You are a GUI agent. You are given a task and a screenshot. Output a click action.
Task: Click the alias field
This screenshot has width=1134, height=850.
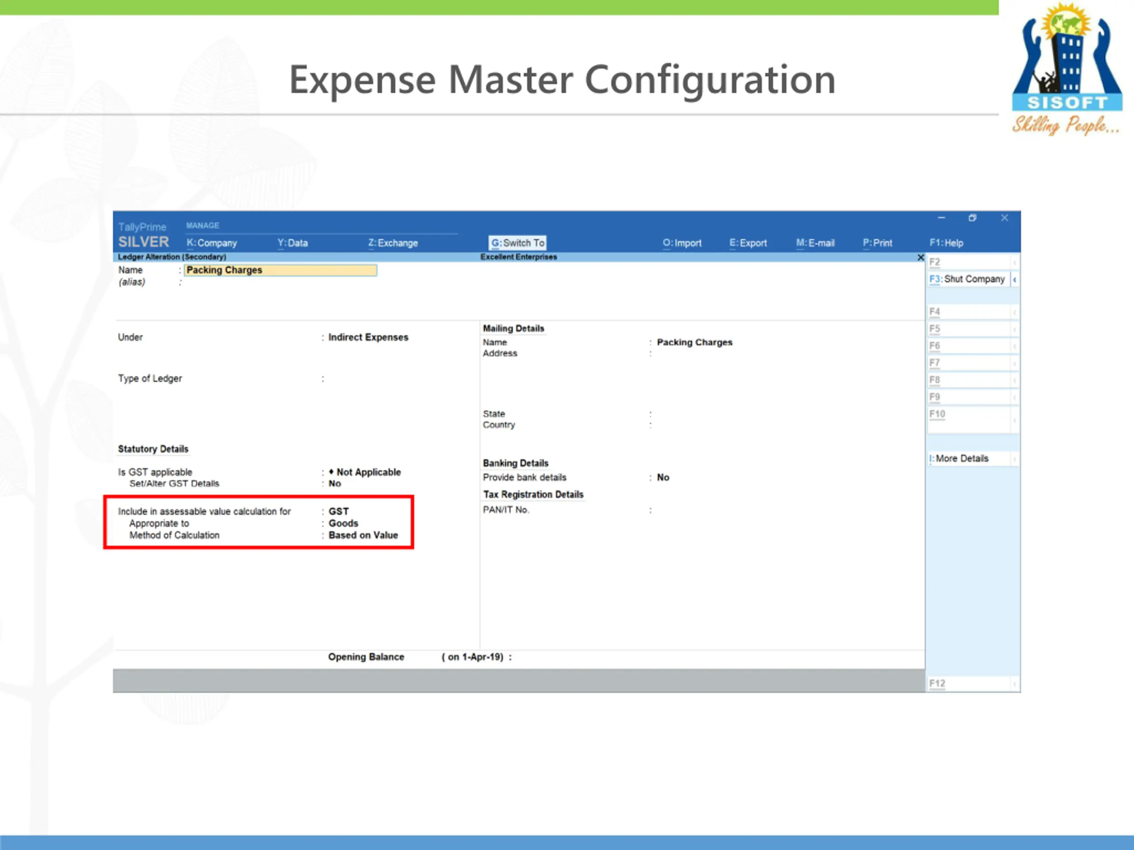coord(280,282)
